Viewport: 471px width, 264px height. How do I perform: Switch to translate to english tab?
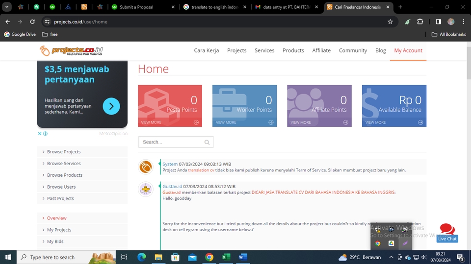point(215,7)
